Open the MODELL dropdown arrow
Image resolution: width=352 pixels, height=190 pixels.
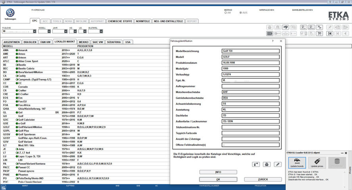(x=49, y=31)
